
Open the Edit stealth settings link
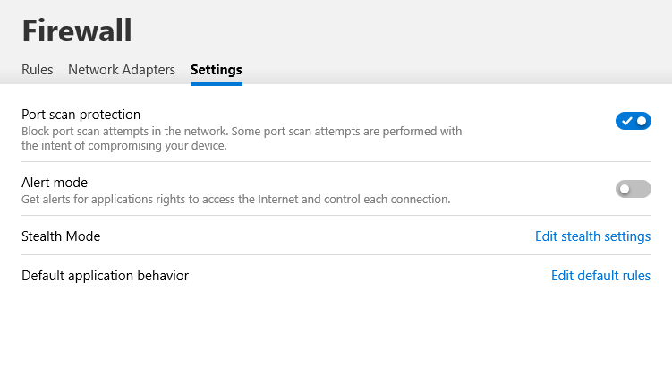pos(592,236)
